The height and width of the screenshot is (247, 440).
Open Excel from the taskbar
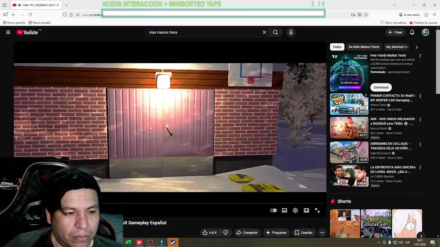click(x=128, y=243)
